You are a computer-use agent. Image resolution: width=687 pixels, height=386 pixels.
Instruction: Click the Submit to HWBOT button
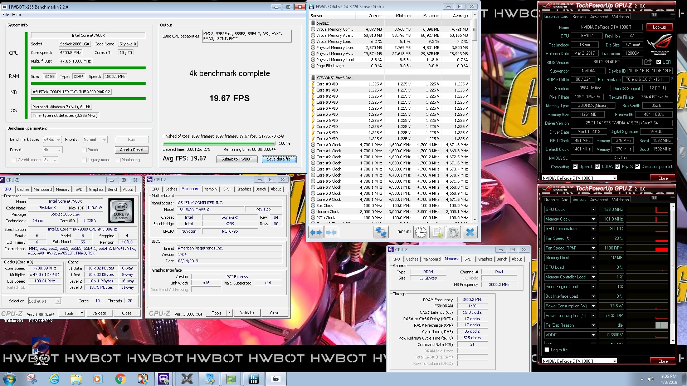tap(237, 159)
